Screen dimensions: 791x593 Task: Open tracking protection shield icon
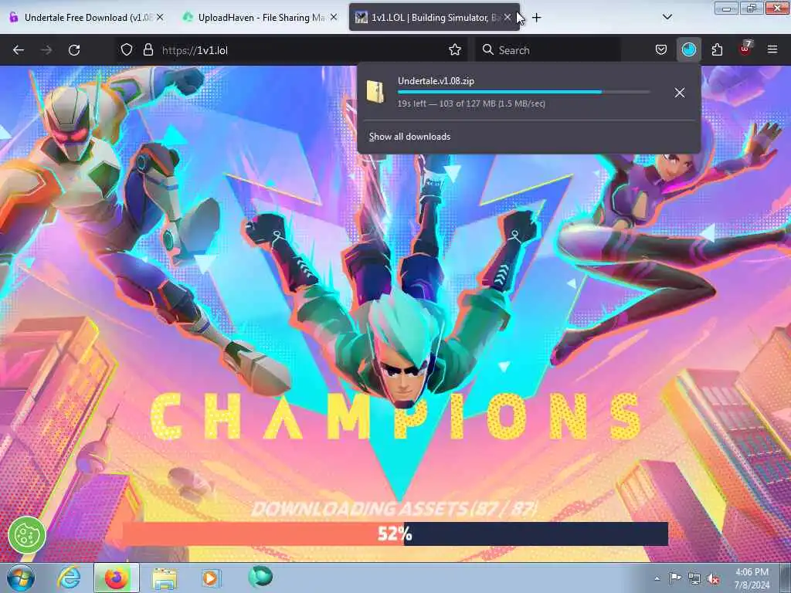(x=127, y=50)
